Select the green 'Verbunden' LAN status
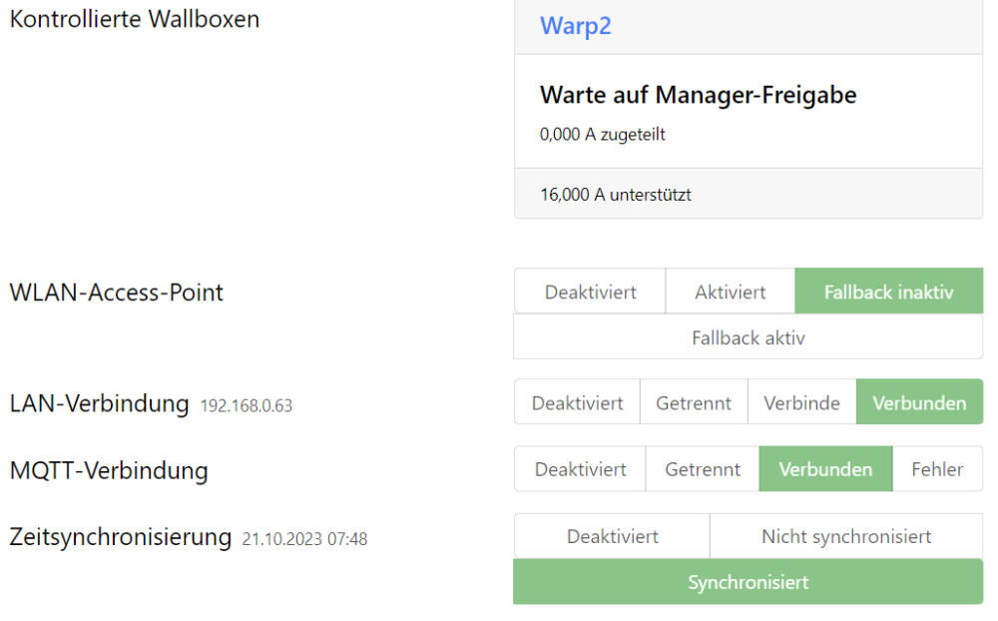998x621 pixels. (x=919, y=403)
